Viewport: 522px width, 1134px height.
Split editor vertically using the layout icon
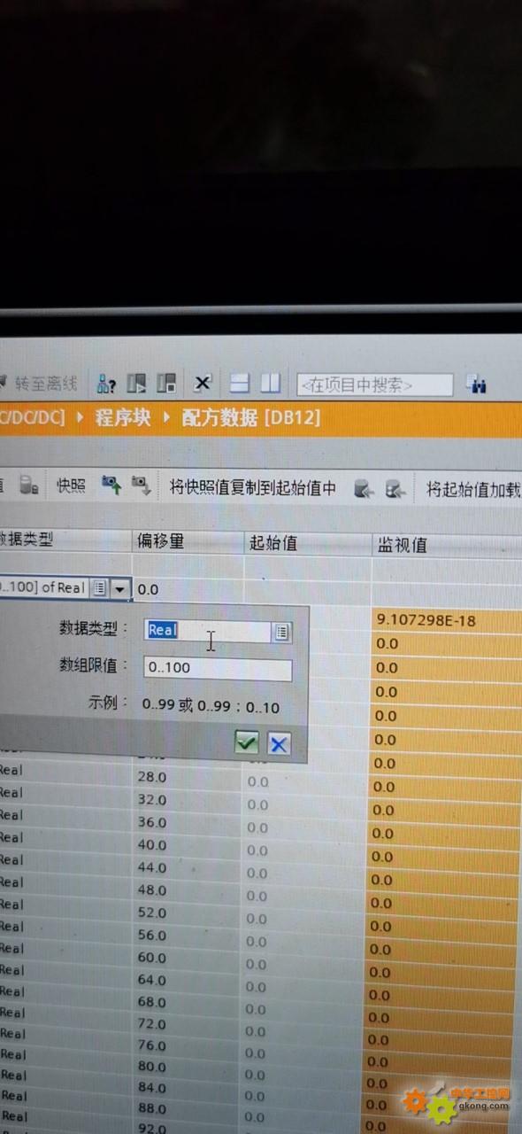[271, 383]
